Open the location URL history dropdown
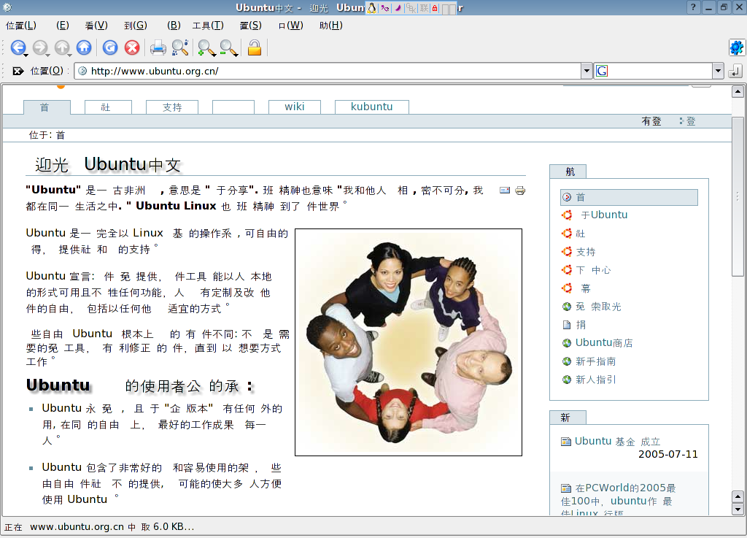 click(x=587, y=71)
